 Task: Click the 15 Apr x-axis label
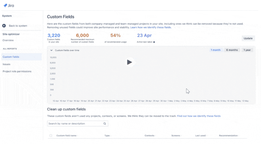point(56,101)
